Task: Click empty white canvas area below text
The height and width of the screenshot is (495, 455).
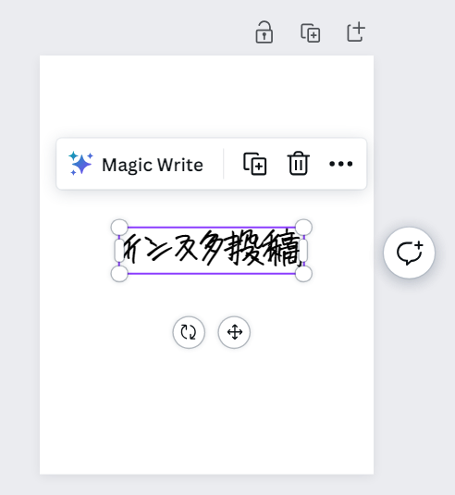Action: [x=206, y=411]
